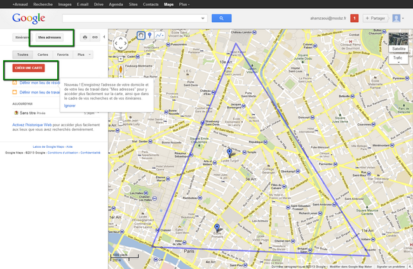Open Images in the top bar
The width and height of the screenshot is (413, 269).
(x=65, y=4)
